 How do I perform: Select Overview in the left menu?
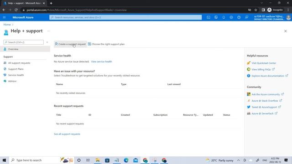25,49
